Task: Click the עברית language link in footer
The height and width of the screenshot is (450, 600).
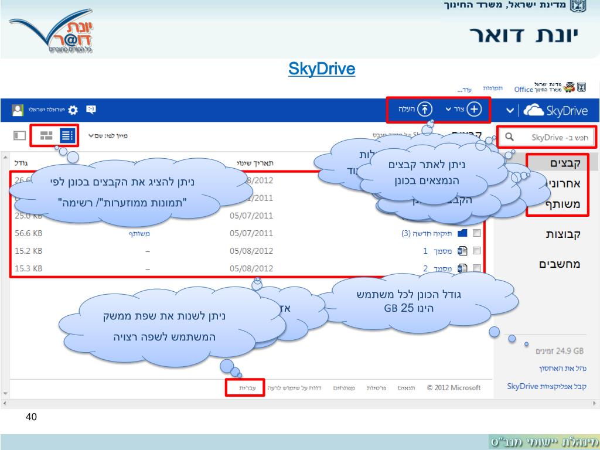Action: (x=247, y=388)
